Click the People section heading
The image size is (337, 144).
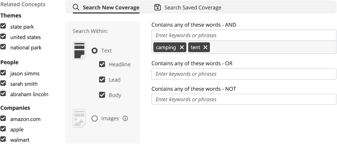[9, 62]
